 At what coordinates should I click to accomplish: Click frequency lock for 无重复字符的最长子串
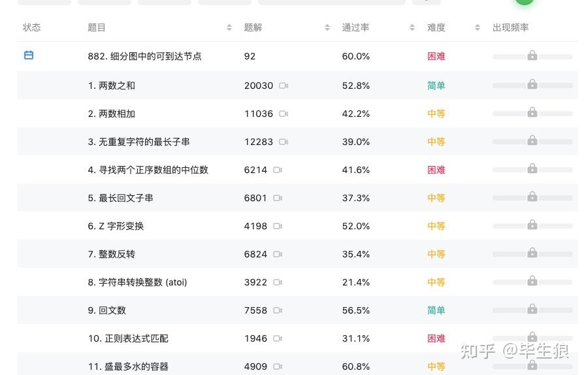tap(532, 140)
